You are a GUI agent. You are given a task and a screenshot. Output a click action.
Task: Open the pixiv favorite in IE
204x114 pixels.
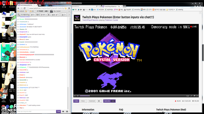coord(94,10)
